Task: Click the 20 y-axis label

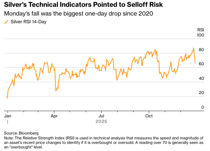Action: click(x=202, y=93)
